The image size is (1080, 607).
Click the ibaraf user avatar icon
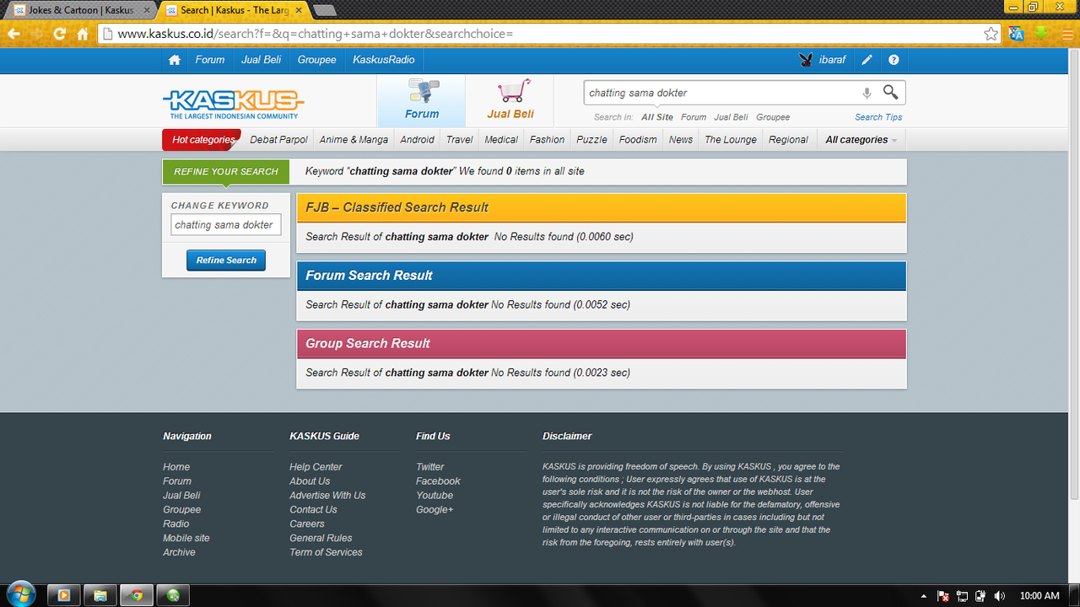(807, 60)
